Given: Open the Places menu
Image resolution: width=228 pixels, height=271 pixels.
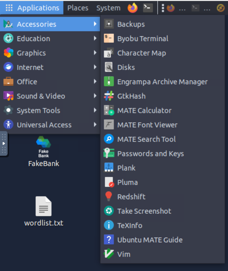Looking at the screenshot, I should click(x=78, y=8).
